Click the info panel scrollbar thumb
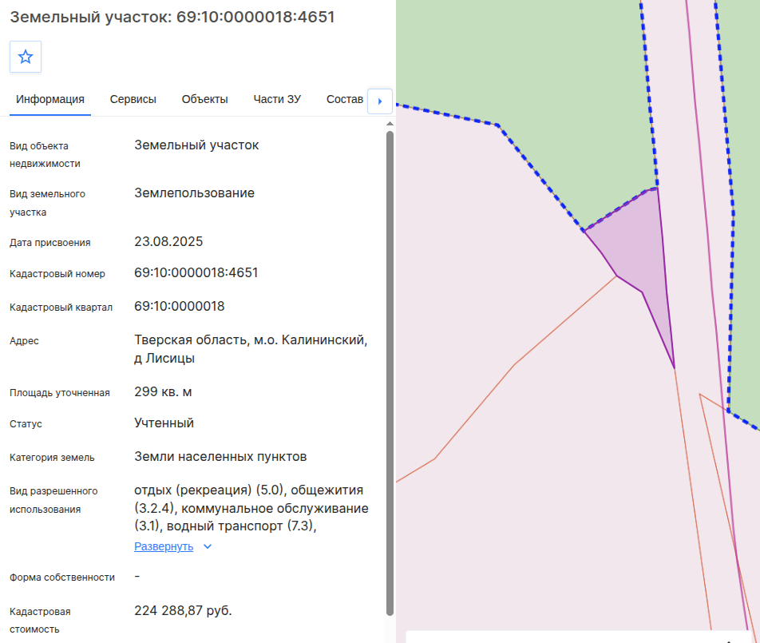The height and width of the screenshot is (643, 760). pos(390,373)
